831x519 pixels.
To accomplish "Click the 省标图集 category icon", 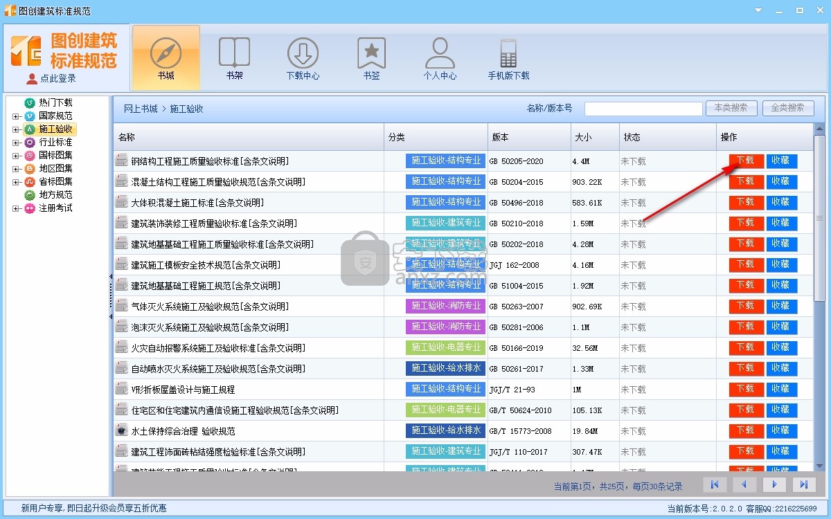I will point(30,181).
